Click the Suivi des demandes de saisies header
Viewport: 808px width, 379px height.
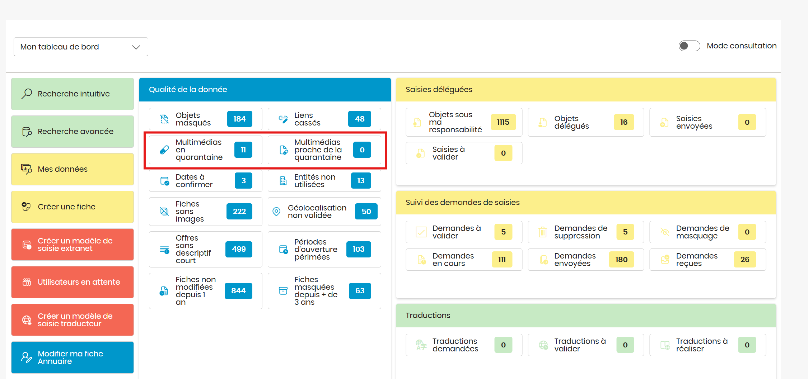(x=586, y=203)
